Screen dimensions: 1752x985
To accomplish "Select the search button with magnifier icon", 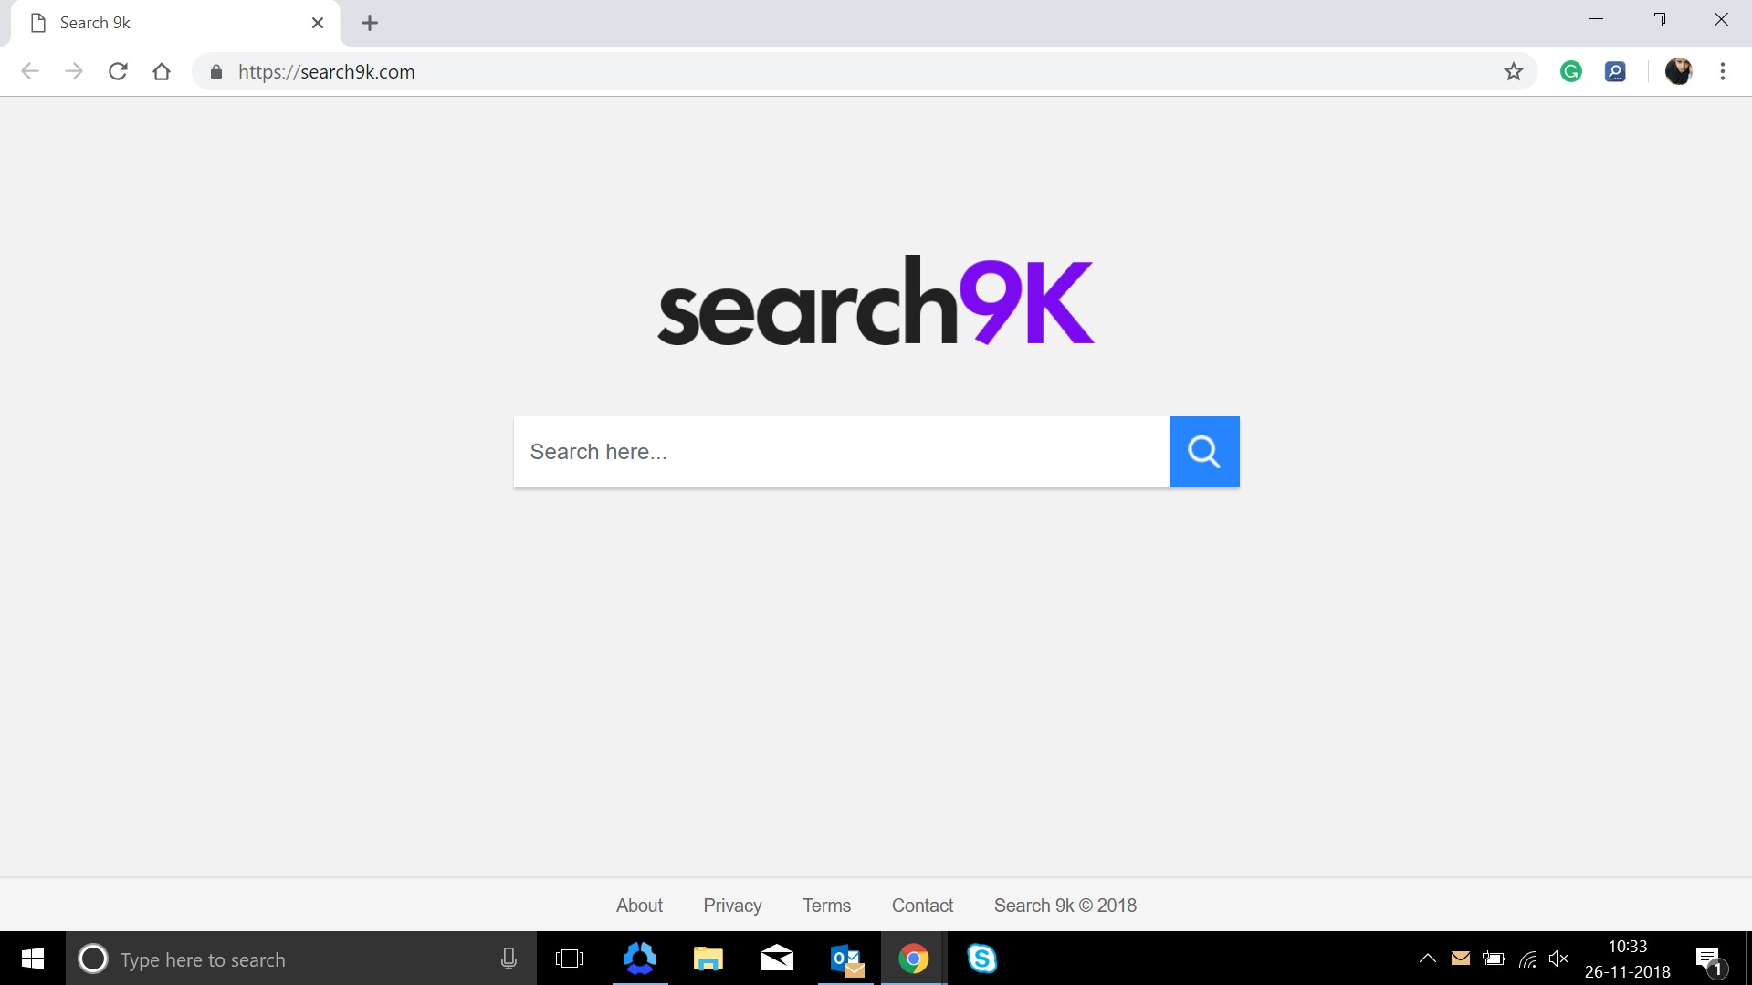I will [x=1203, y=451].
